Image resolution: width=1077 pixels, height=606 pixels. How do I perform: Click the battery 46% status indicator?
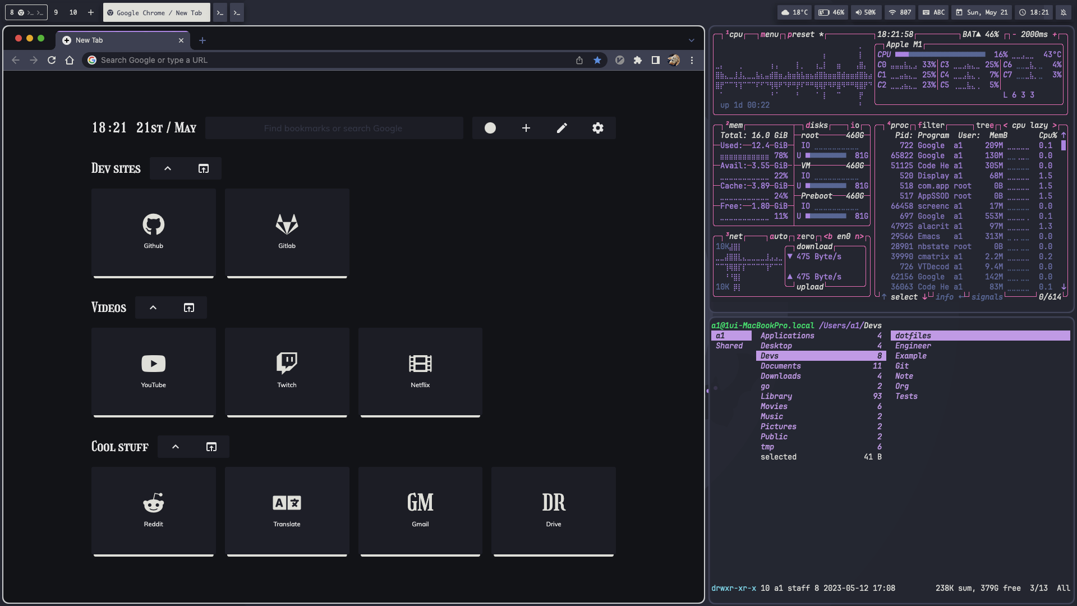coord(832,12)
